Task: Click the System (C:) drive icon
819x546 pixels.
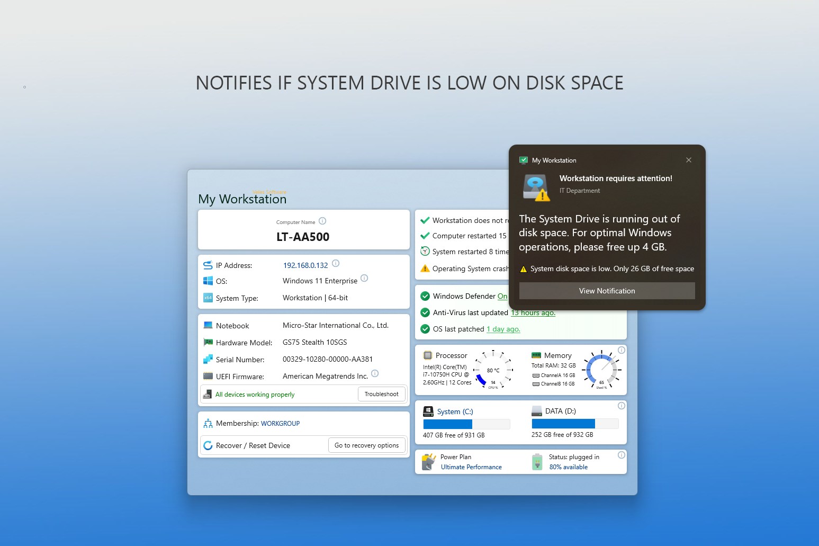Action: point(428,411)
